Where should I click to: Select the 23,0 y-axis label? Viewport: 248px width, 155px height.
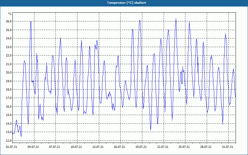coord(9,47)
